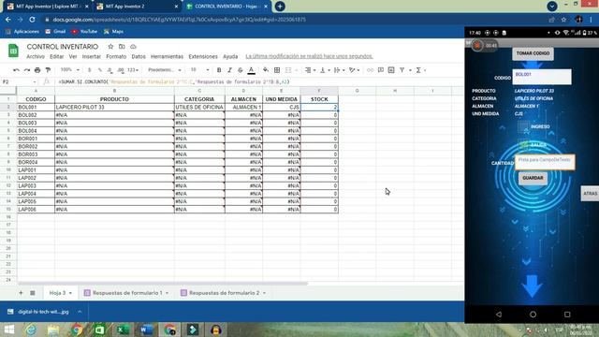This screenshot has width=599, height=337.
Task: Format the cell as currency
Action: click(x=90, y=70)
